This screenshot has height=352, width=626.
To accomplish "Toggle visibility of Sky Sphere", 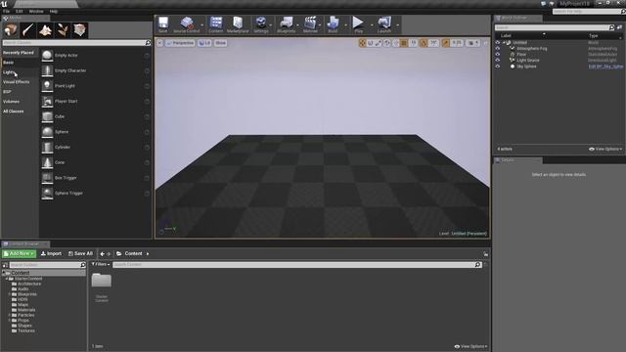I will coord(498,66).
